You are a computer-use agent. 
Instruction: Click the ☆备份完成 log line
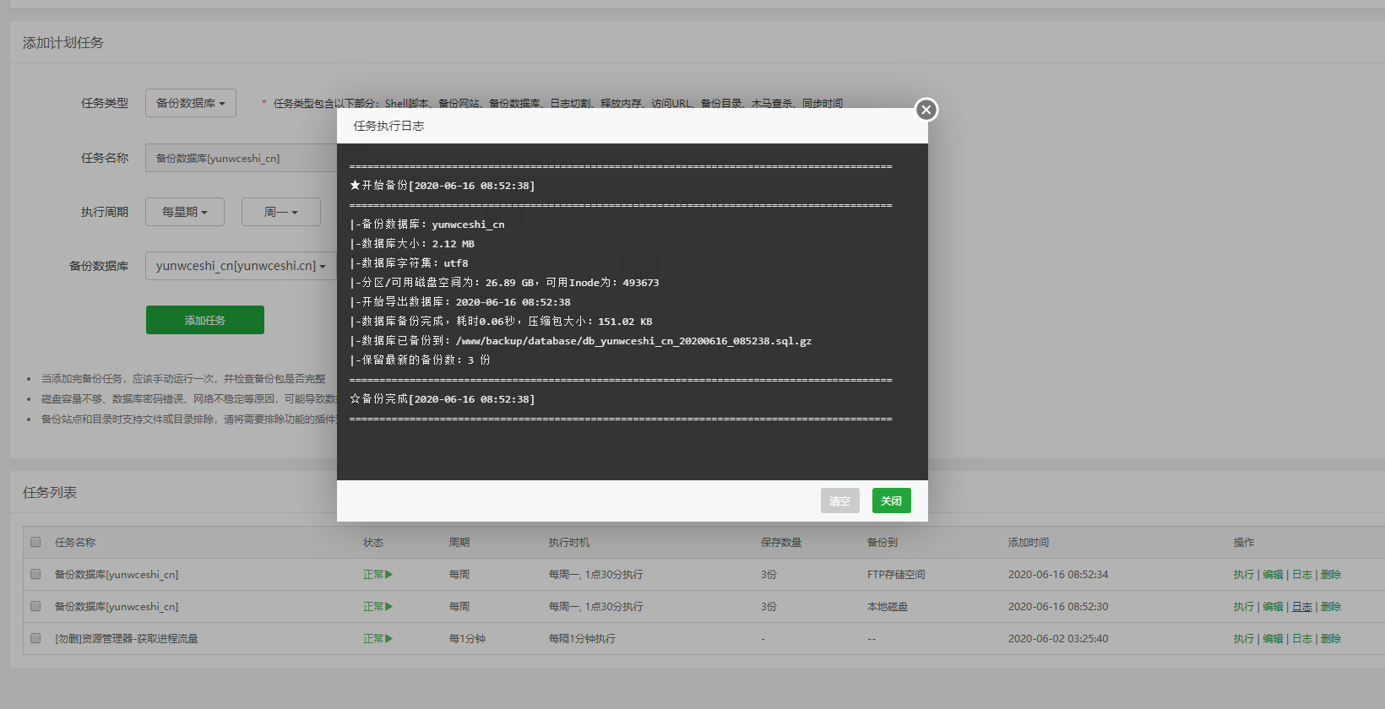tap(443, 399)
